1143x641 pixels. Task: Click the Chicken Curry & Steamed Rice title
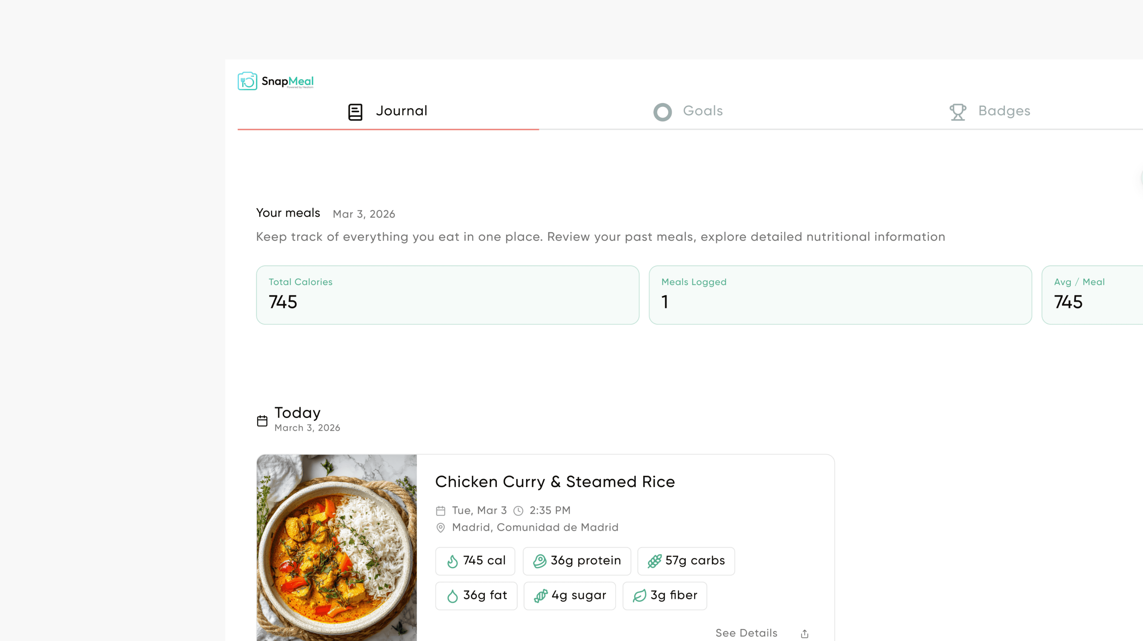(555, 482)
